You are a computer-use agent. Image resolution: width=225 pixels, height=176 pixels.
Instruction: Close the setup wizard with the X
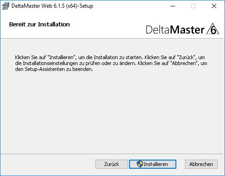pos(214,6)
